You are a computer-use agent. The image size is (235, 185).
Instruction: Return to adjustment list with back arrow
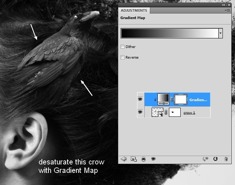(123, 159)
